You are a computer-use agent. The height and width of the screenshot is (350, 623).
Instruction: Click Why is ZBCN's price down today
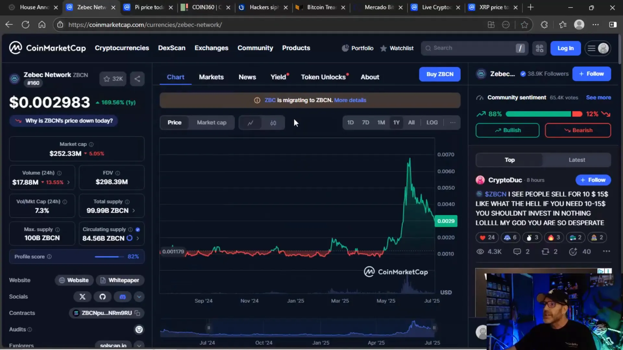click(x=64, y=121)
